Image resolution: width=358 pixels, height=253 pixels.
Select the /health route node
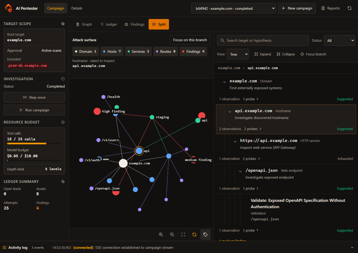tap(103, 97)
